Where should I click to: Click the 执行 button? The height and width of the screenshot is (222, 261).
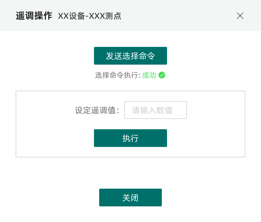pos(130,138)
